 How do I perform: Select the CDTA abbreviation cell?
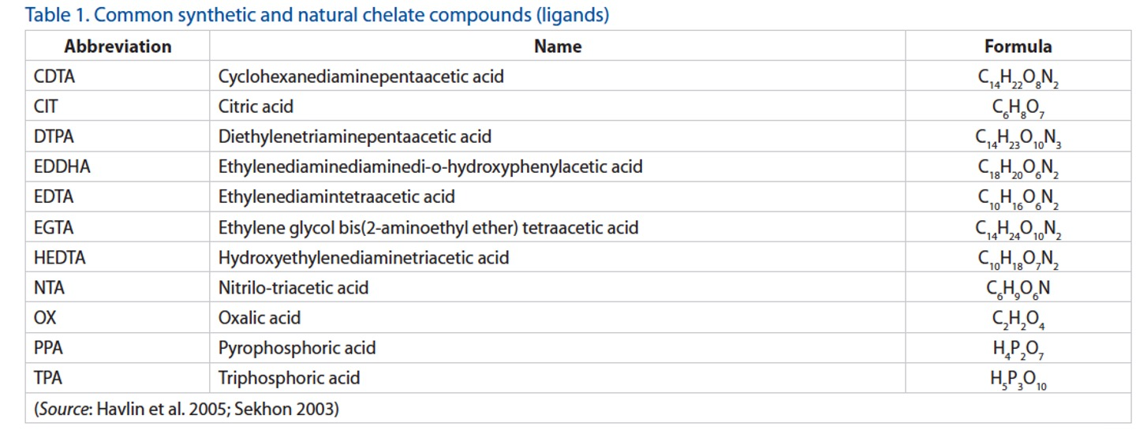[x=54, y=77]
